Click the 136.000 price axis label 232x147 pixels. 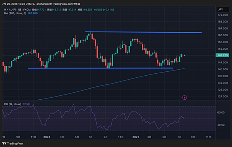222,76
